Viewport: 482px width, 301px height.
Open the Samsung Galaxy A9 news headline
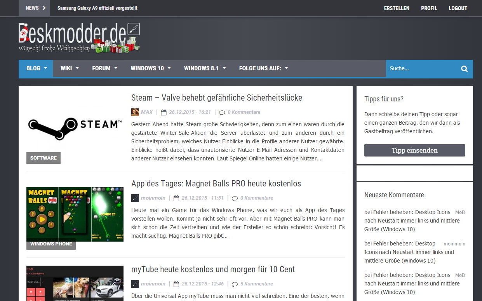coord(97,8)
